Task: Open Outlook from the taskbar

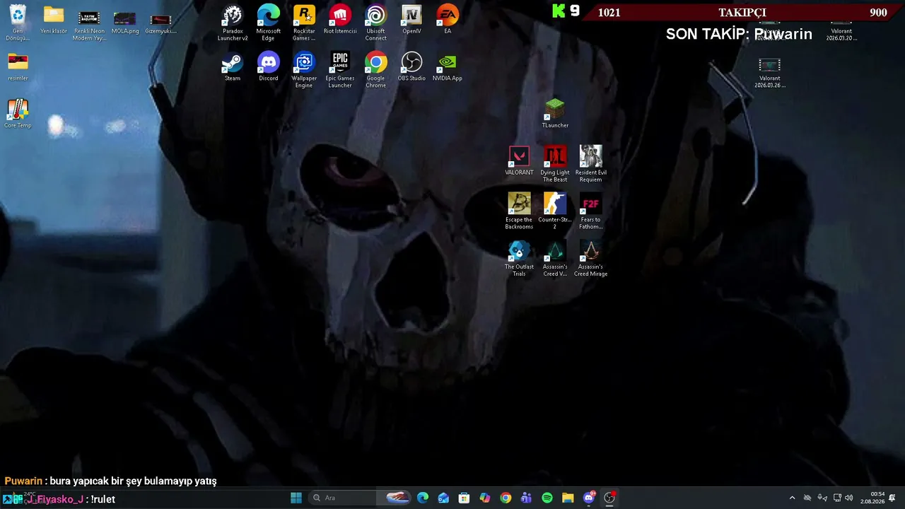Action: [443, 498]
